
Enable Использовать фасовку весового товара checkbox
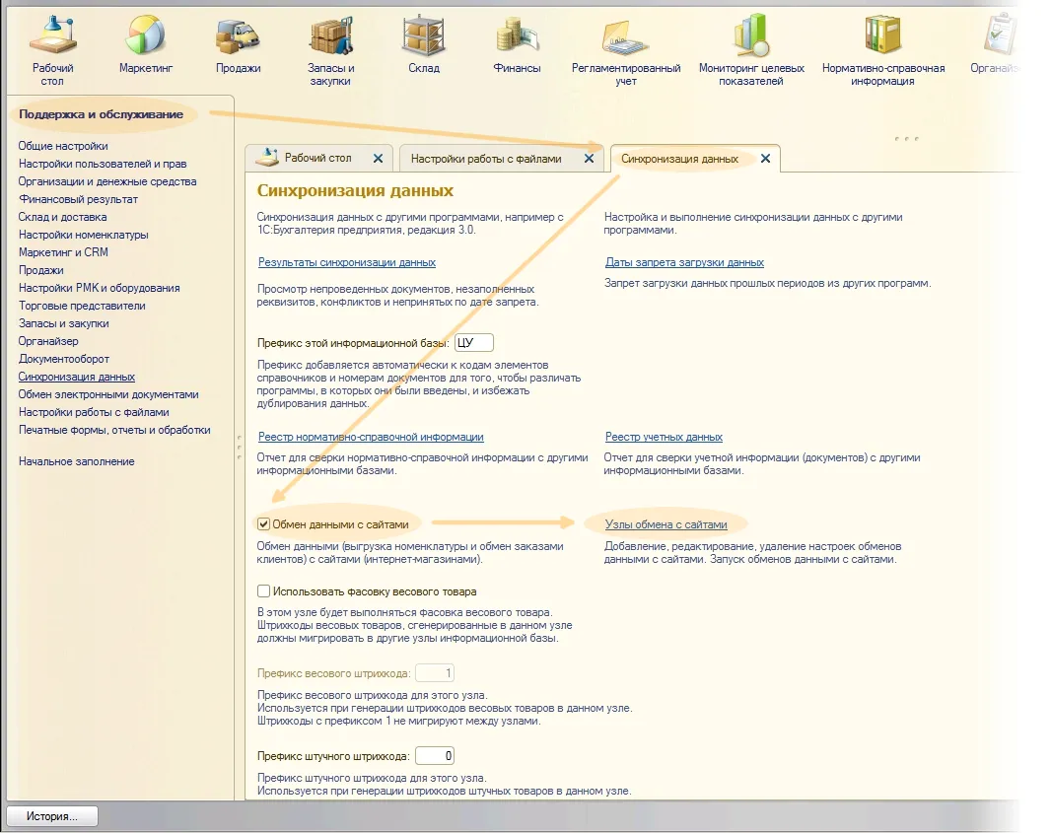pos(263,591)
